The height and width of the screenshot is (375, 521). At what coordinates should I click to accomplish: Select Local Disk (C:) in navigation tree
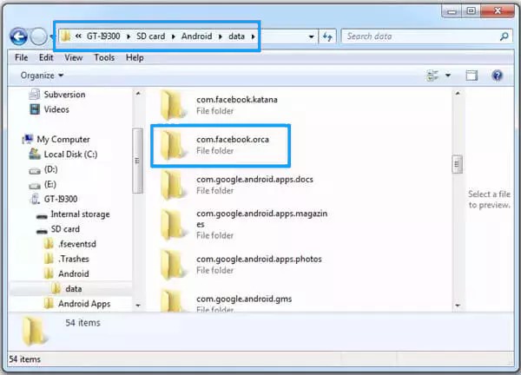(x=72, y=154)
